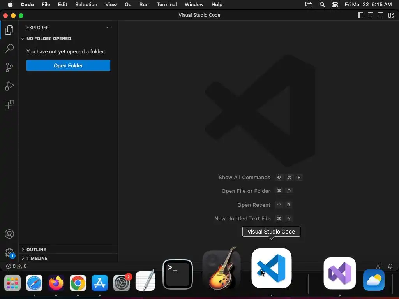
Task: Launch Firefox from the Dock
Action: (x=56, y=283)
